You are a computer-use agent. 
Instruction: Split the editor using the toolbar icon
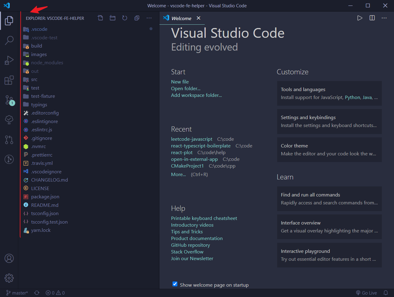click(372, 18)
